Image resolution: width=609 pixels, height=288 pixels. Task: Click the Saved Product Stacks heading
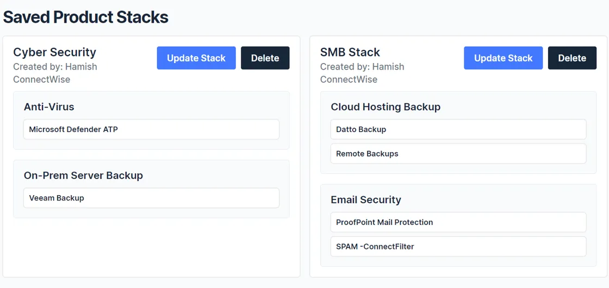[x=86, y=17]
